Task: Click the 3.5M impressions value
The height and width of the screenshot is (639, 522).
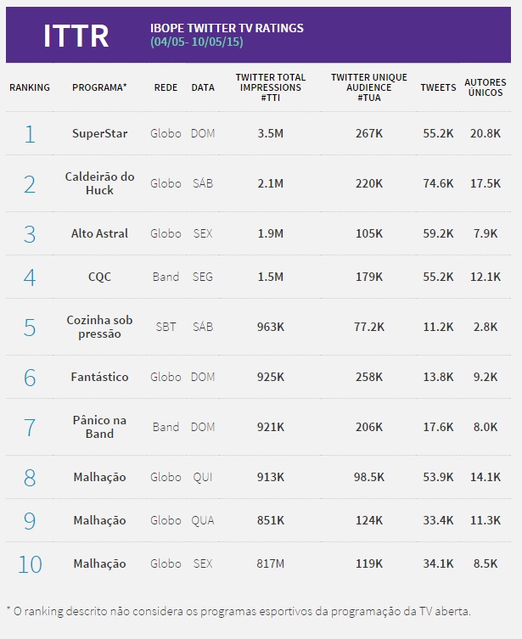Action: [270, 133]
